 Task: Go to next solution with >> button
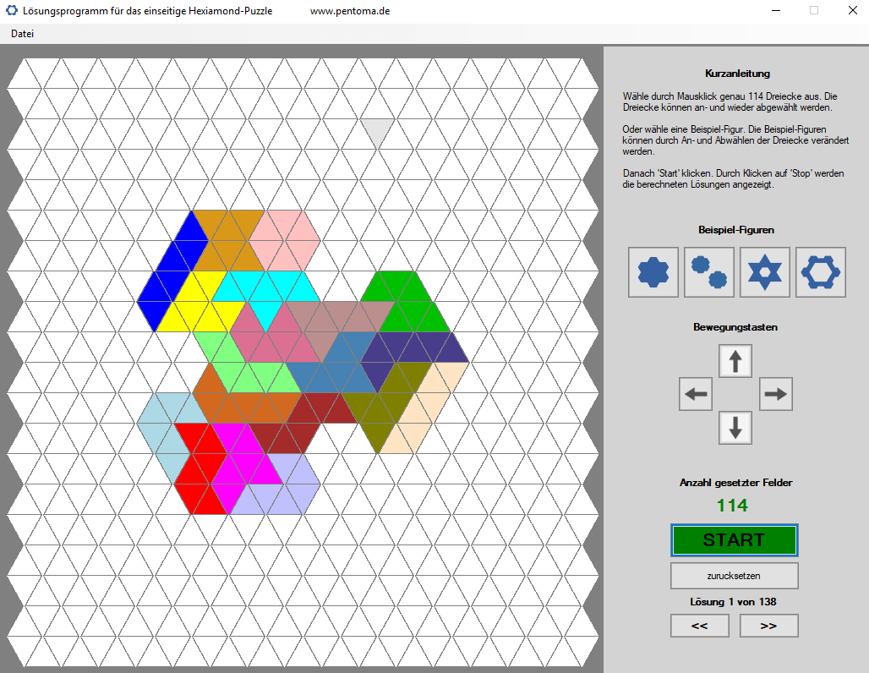(768, 626)
